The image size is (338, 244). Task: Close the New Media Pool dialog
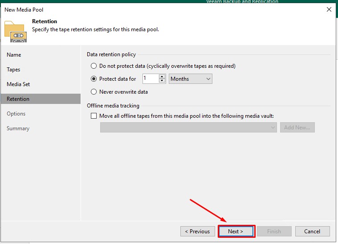[329, 9]
